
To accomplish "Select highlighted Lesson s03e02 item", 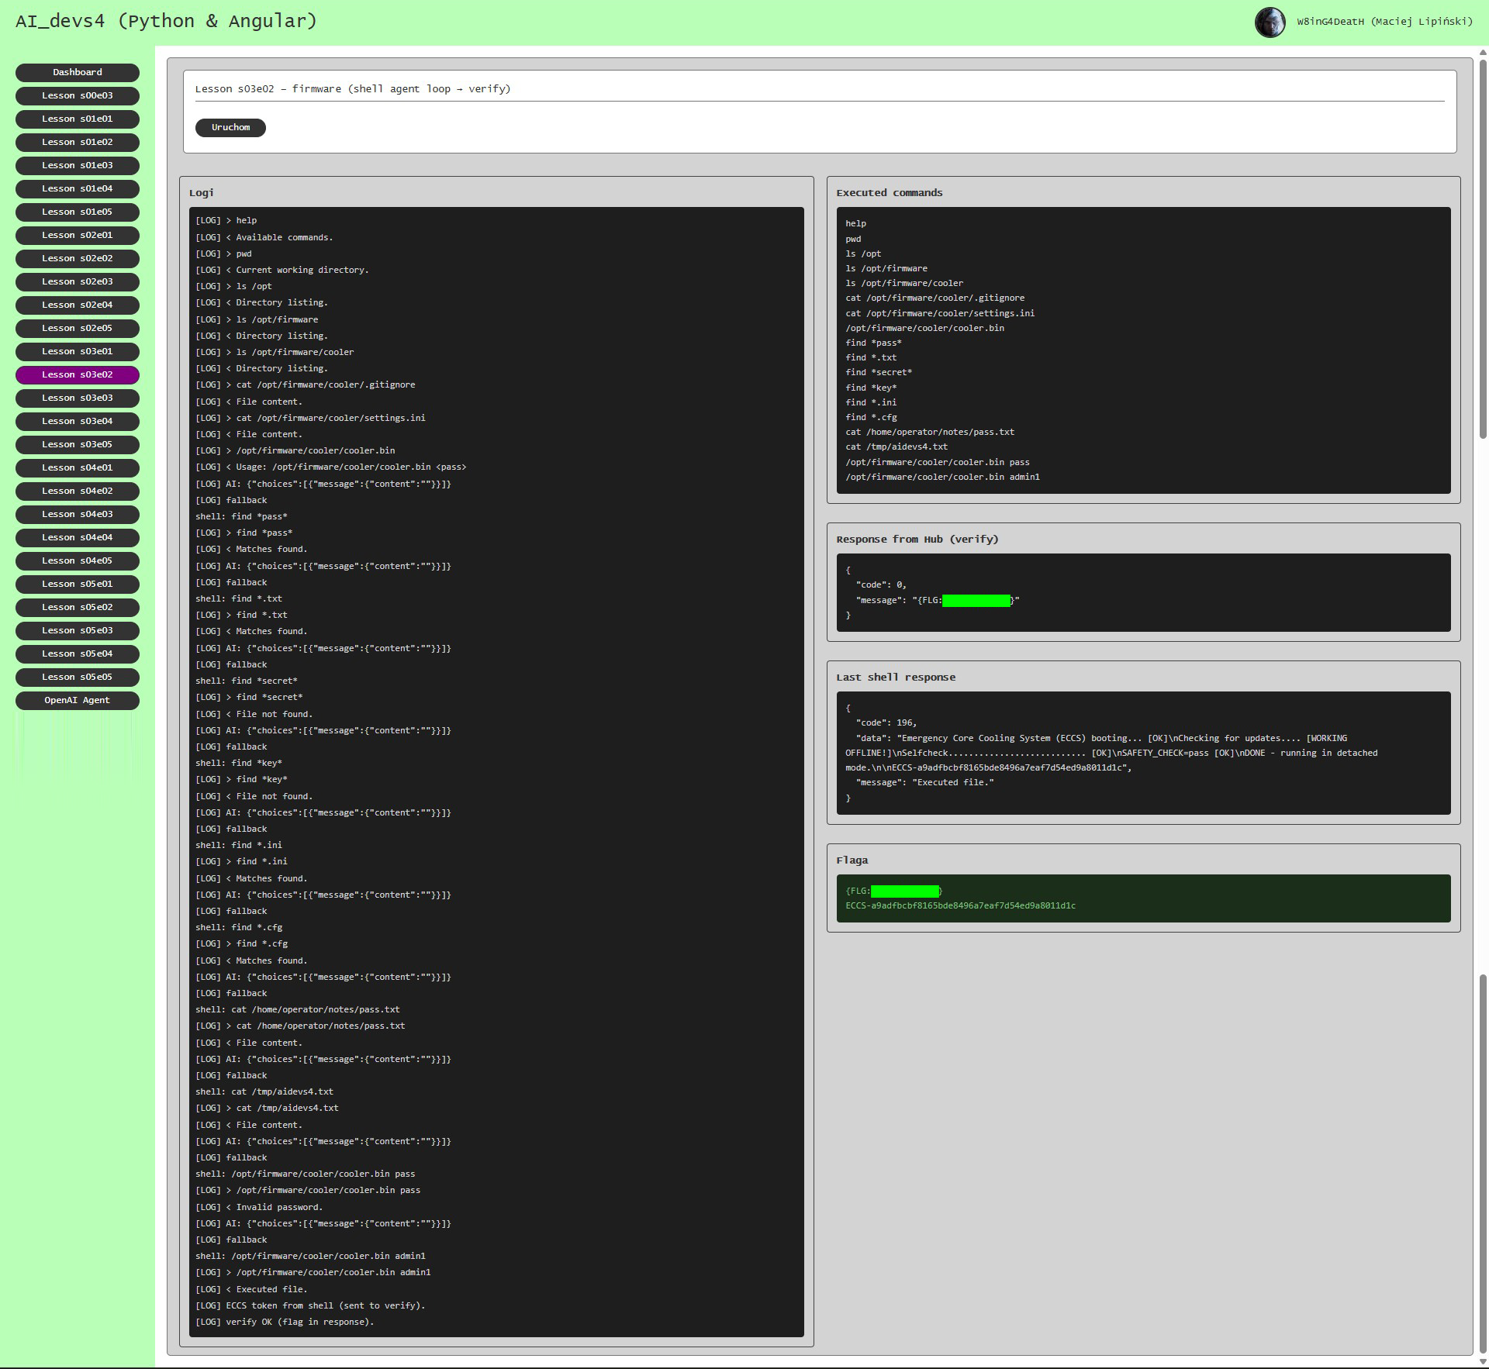I will coord(78,374).
